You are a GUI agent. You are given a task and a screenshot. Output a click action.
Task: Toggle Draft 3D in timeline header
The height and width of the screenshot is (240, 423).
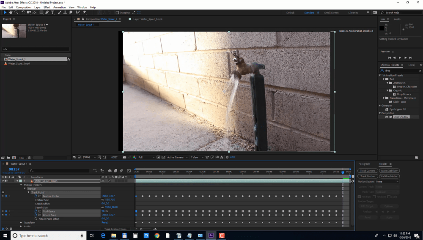pyautogui.click(x=102, y=171)
